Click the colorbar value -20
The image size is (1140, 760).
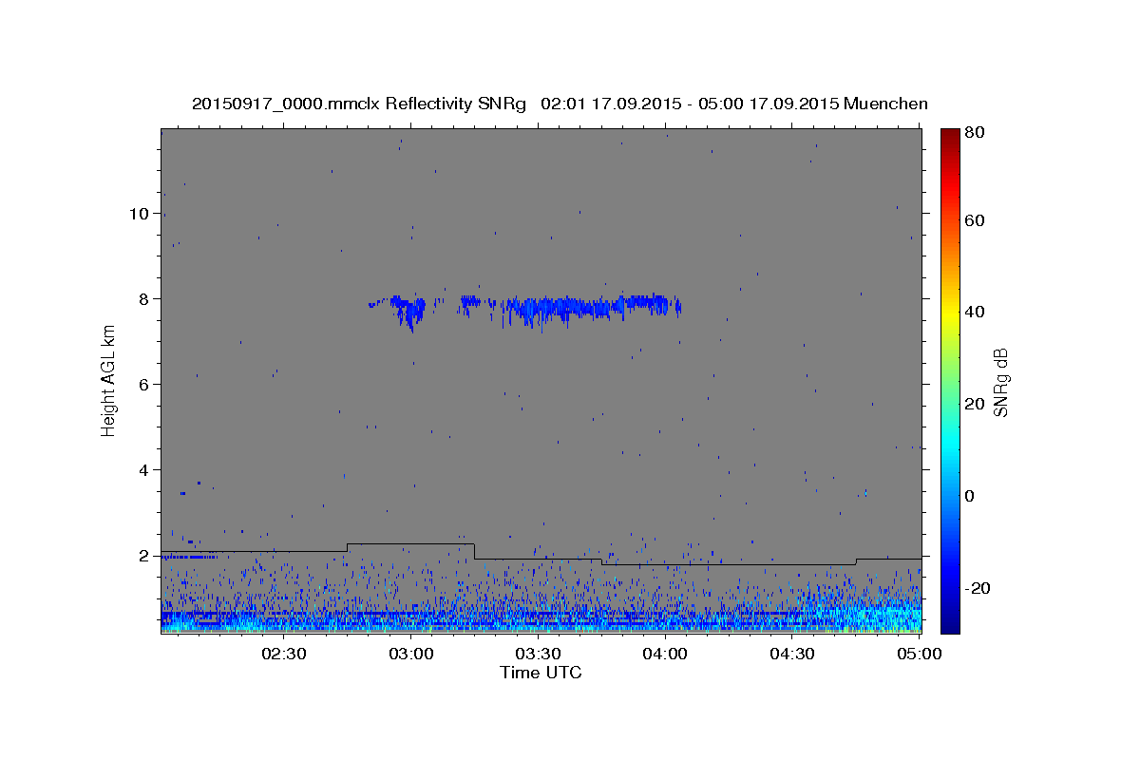[978, 588]
